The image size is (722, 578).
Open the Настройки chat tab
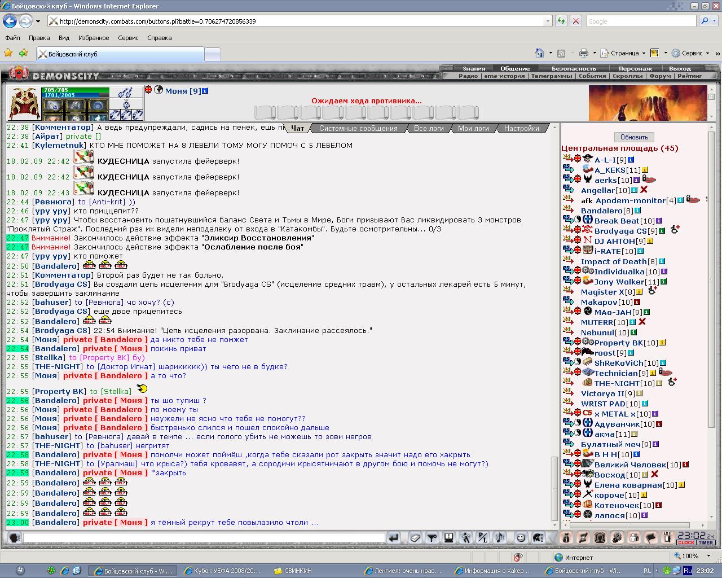(522, 128)
